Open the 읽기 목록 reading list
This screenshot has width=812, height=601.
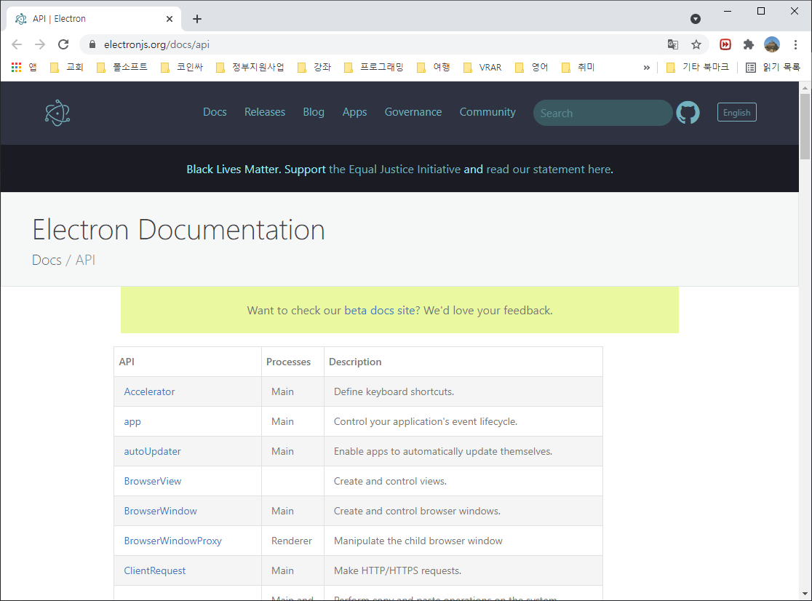click(x=773, y=67)
